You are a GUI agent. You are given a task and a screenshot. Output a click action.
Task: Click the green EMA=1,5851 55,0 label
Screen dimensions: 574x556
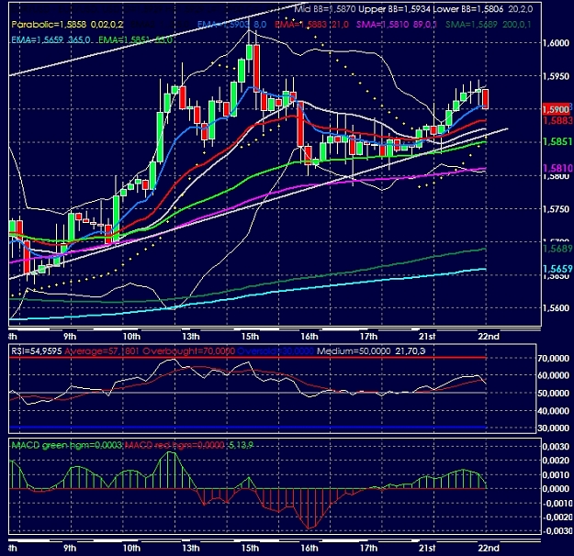(135, 39)
